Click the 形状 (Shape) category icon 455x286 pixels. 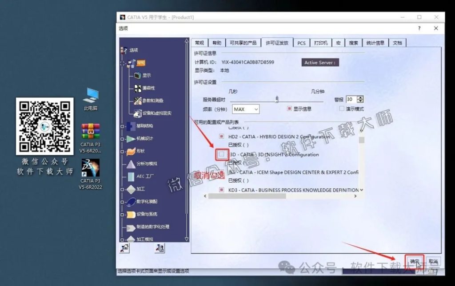coord(130,151)
